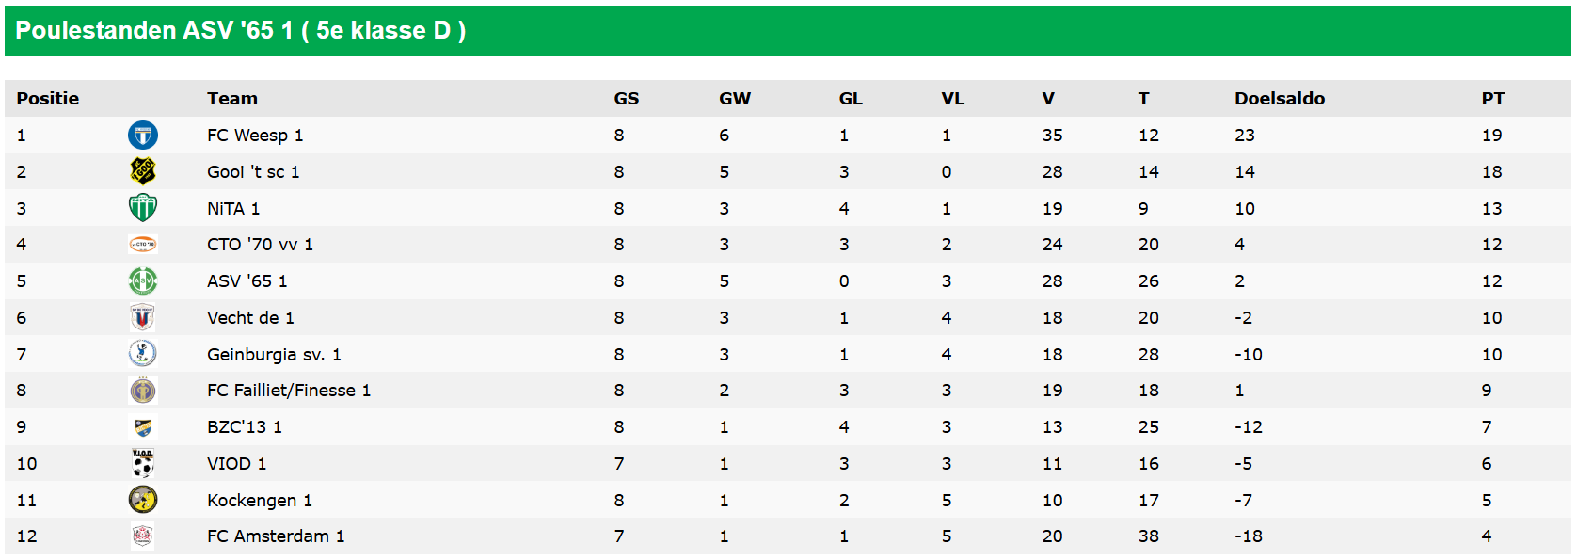Select the FC Amsterdam 1 team name
The width and height of the screenshot is (1577, 560).
coord(276,536)
